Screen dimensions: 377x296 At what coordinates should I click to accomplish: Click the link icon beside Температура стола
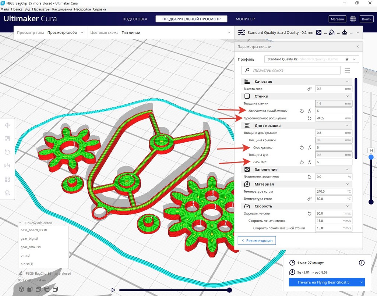click(x=309, y=199)
